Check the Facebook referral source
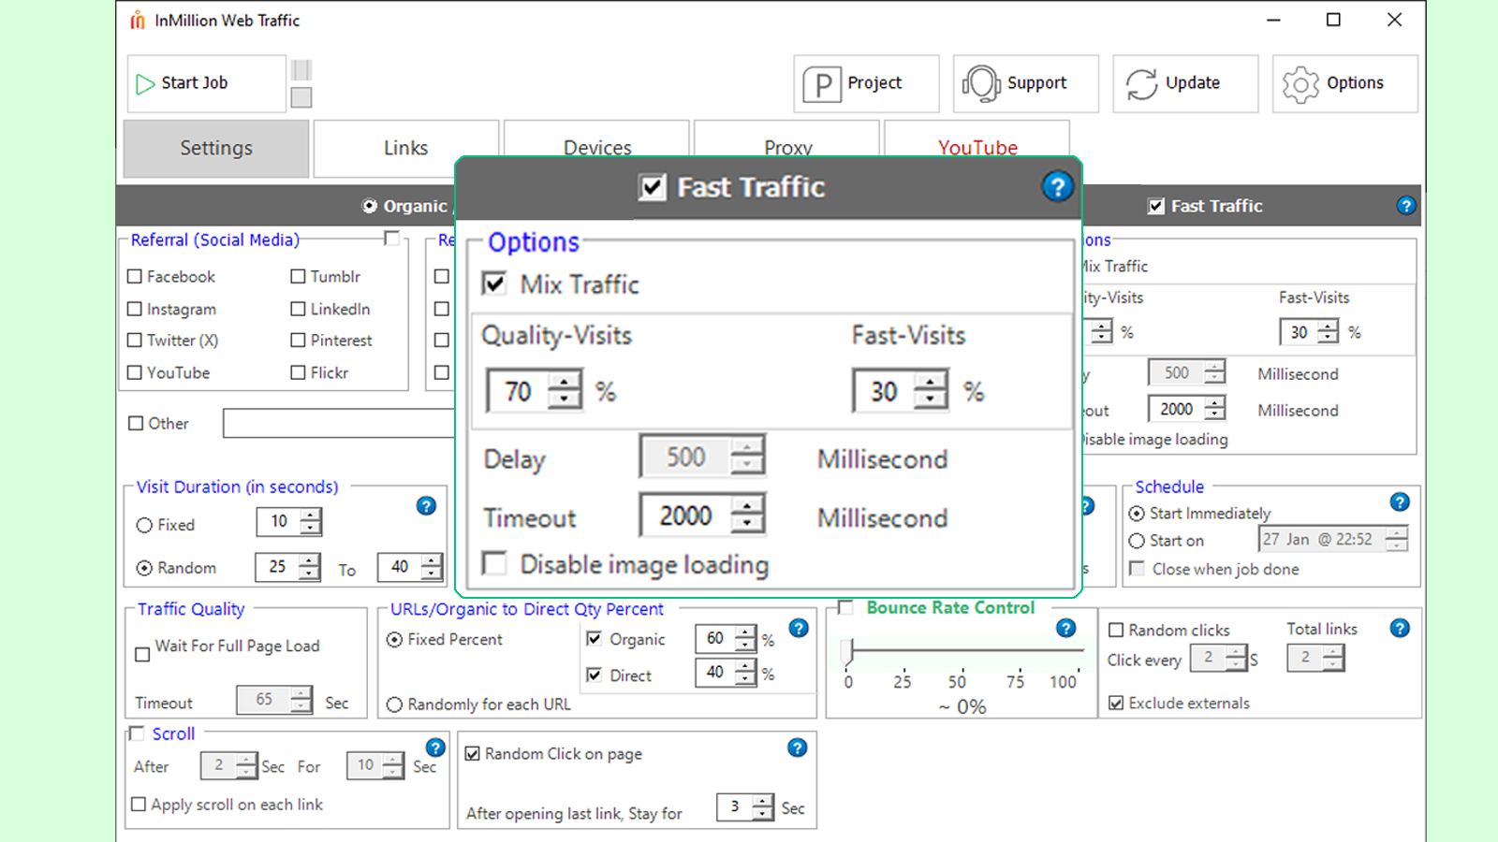This screenshot has height=842, width=1498. coord(134,276)
